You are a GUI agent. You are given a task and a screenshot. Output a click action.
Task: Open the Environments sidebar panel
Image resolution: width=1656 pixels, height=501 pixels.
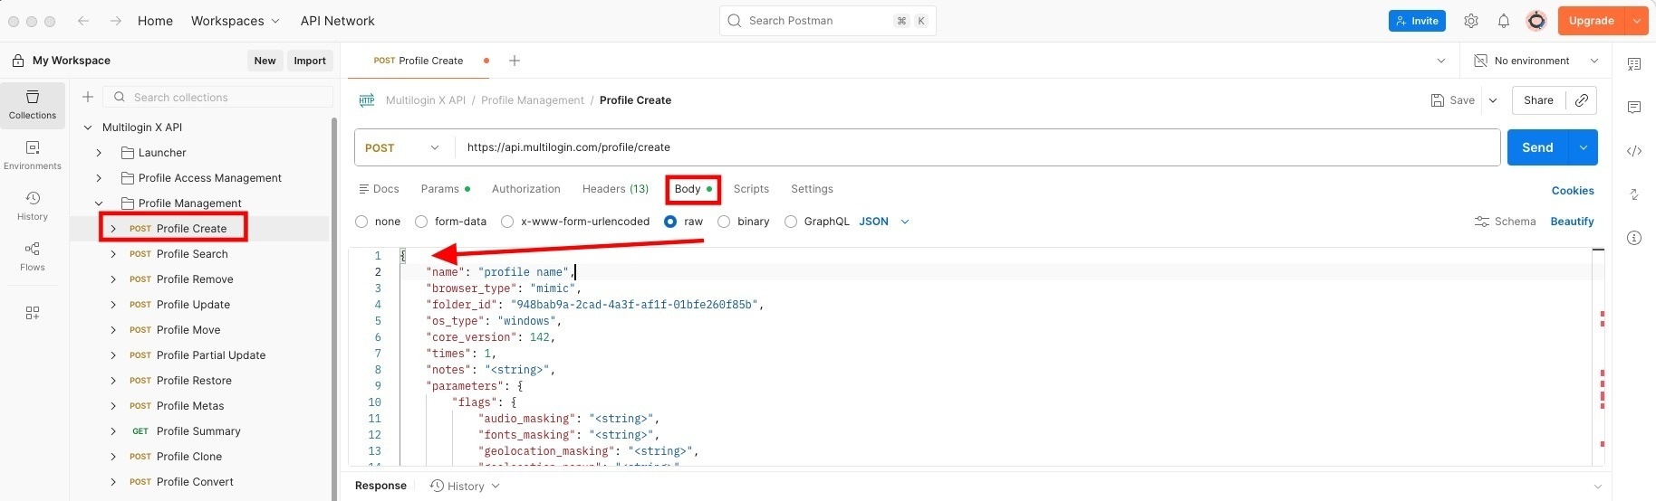coord(33,156)
